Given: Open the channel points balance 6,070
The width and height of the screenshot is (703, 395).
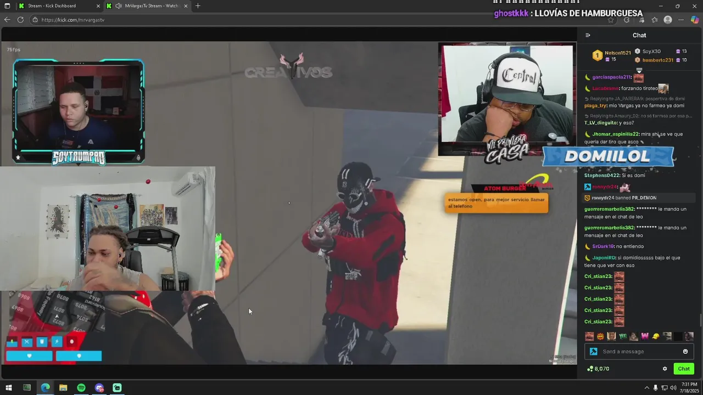Looking at the screenshot, I should (598, 369).
